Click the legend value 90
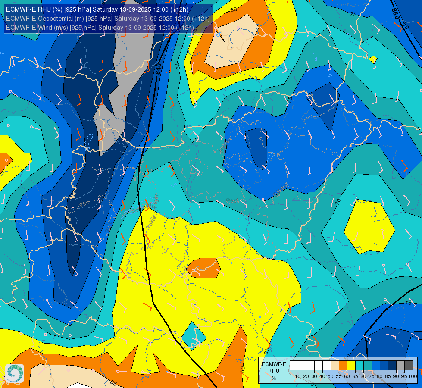This screenshot has width=422, height=388. pyautogui.click(x=396, y=376)
